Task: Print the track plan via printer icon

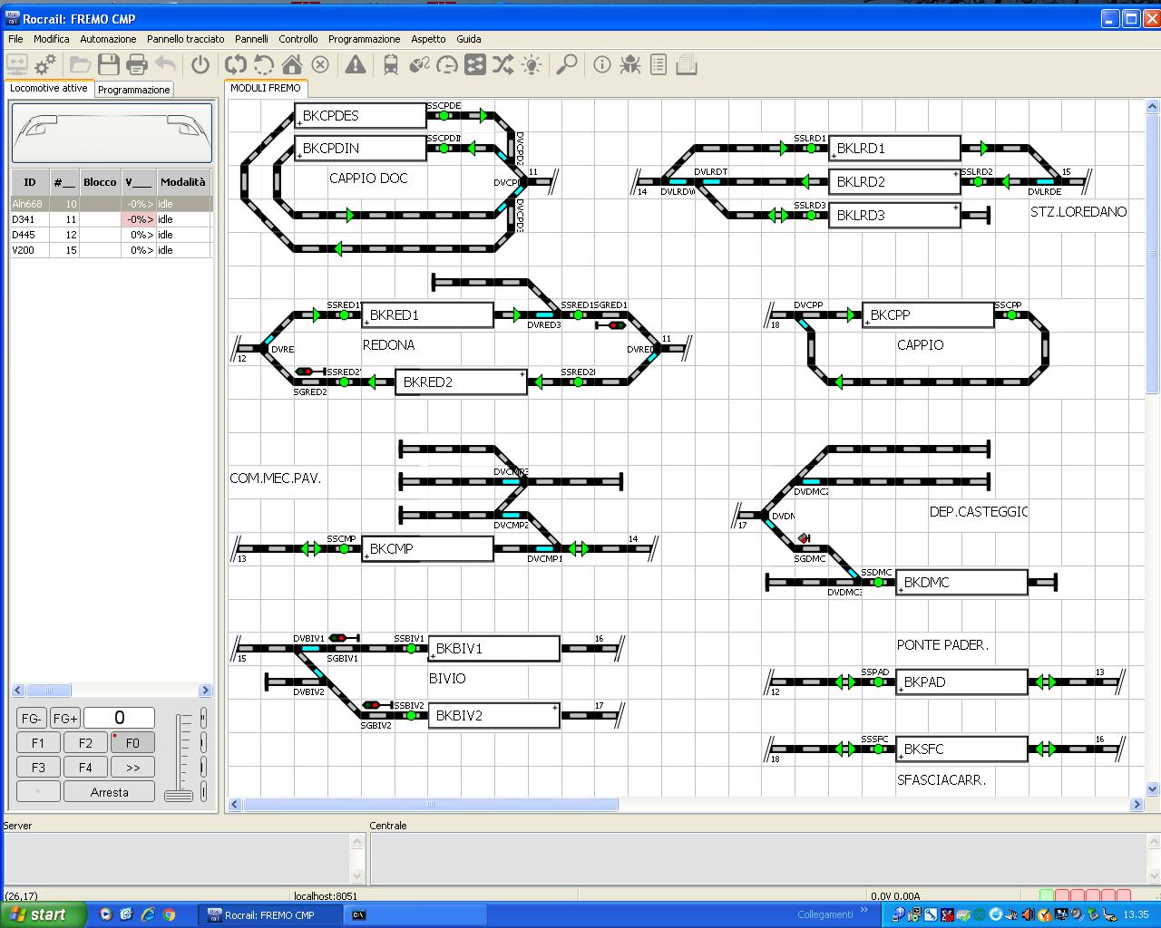Action: tap(137, 64)
